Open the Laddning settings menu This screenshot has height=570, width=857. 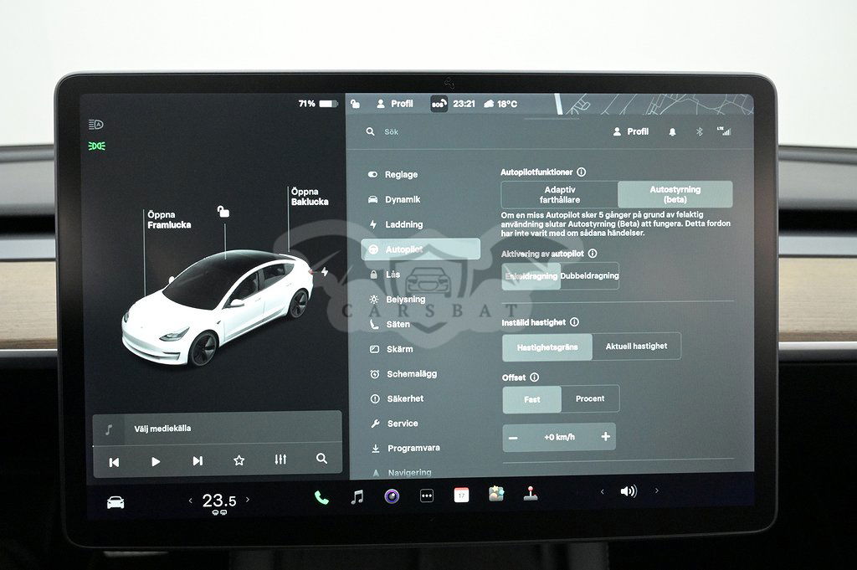(403, 225)
